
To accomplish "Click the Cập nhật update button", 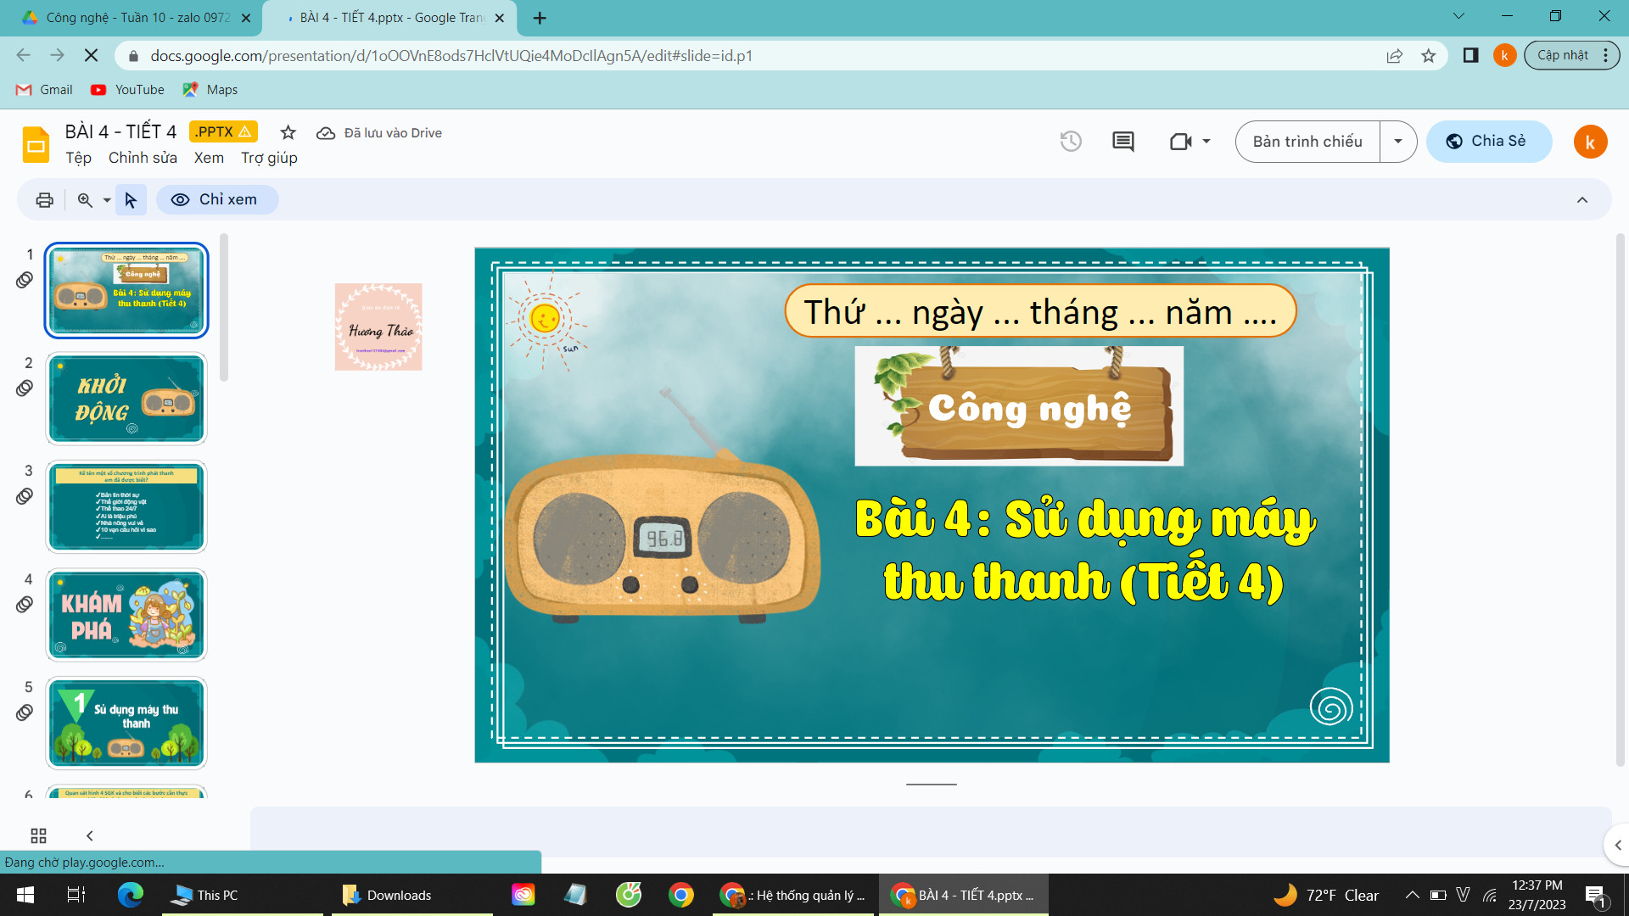I will click(x=1563, y=56).
